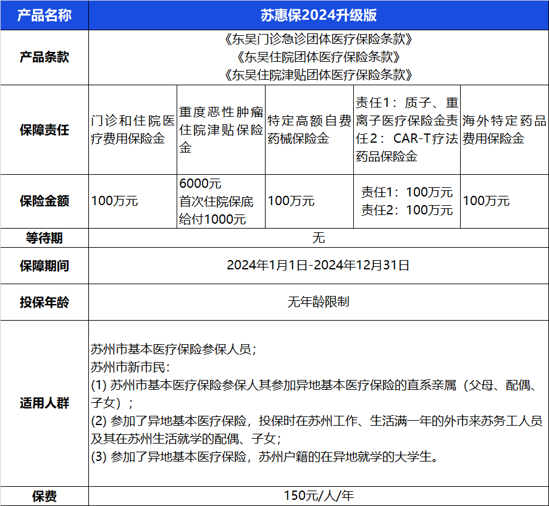This screenshot has width=549, height=506.
Task: Click the '6000元' amount text
Action: pyautogui.click(x=200, y=183)
